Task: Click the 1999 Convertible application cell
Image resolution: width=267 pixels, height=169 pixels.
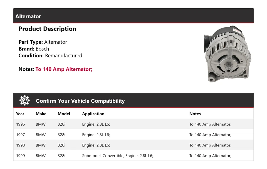Action: (x=118, y=156)
